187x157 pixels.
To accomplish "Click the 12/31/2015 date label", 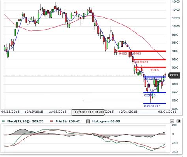I will (128, 112).
